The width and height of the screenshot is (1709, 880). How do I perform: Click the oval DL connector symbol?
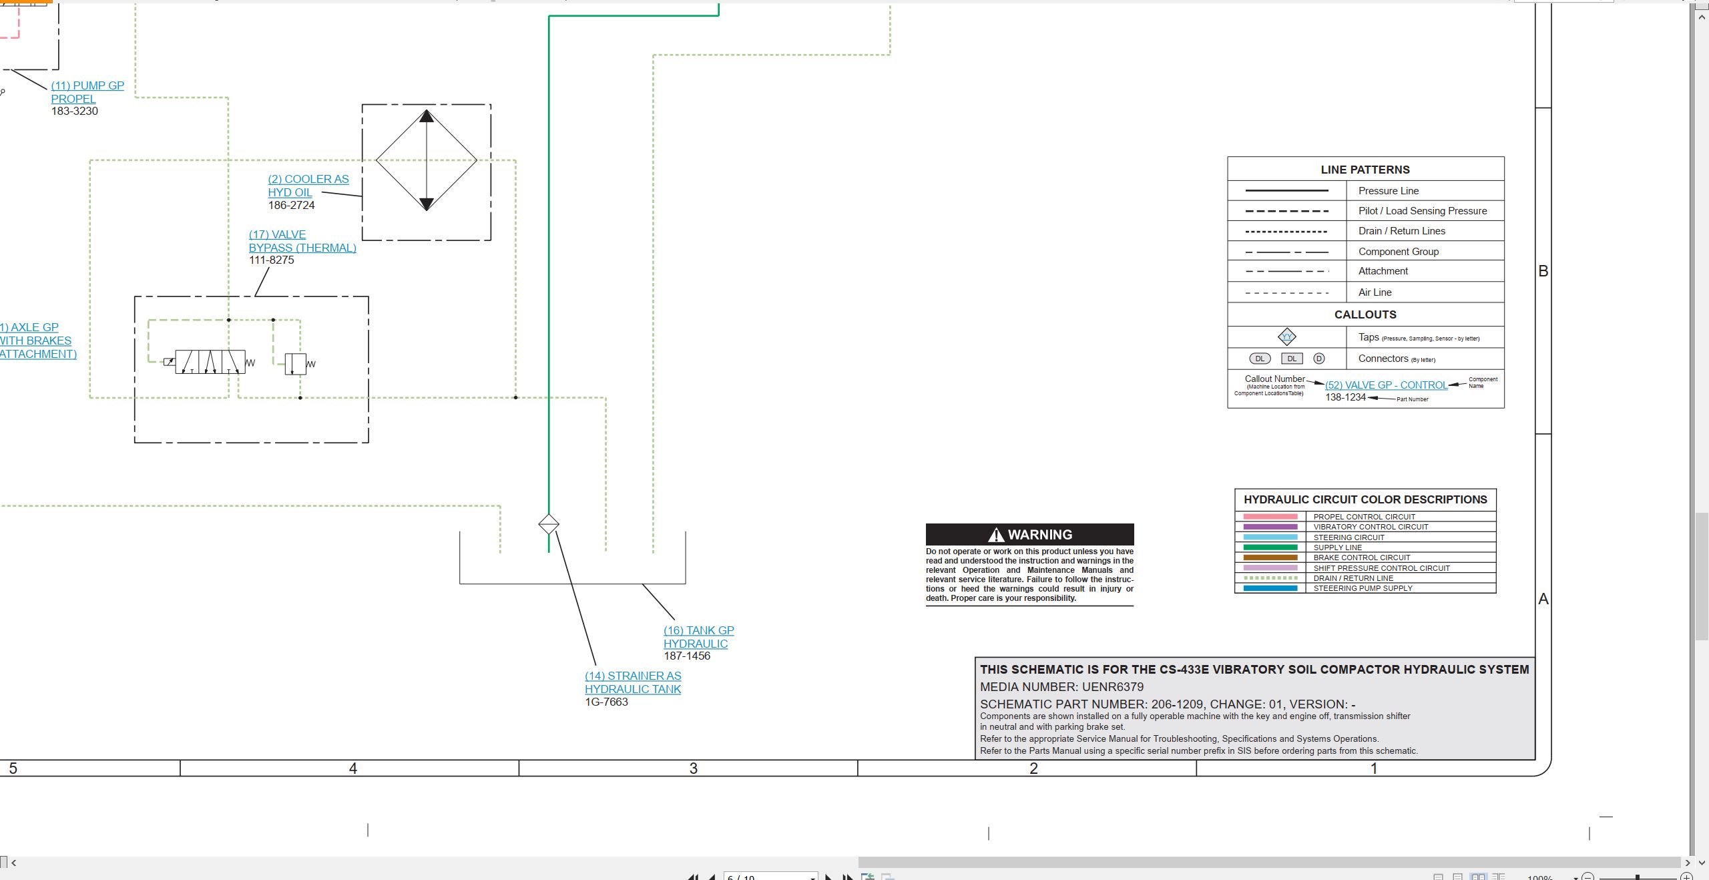[x=1260, y=359]
